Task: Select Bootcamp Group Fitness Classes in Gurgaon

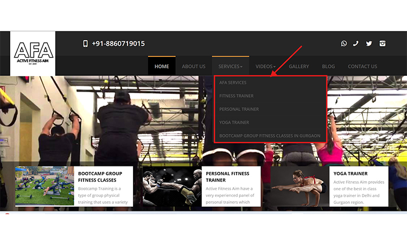Action: pos(270,136)
